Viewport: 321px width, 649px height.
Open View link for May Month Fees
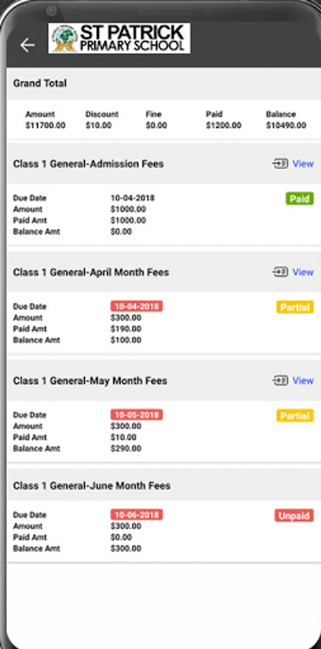(x=303, y=381)
